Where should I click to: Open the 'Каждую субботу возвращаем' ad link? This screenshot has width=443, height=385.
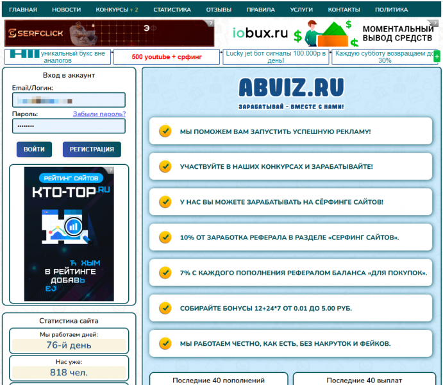pyautogui.click(x=385, y=57)
